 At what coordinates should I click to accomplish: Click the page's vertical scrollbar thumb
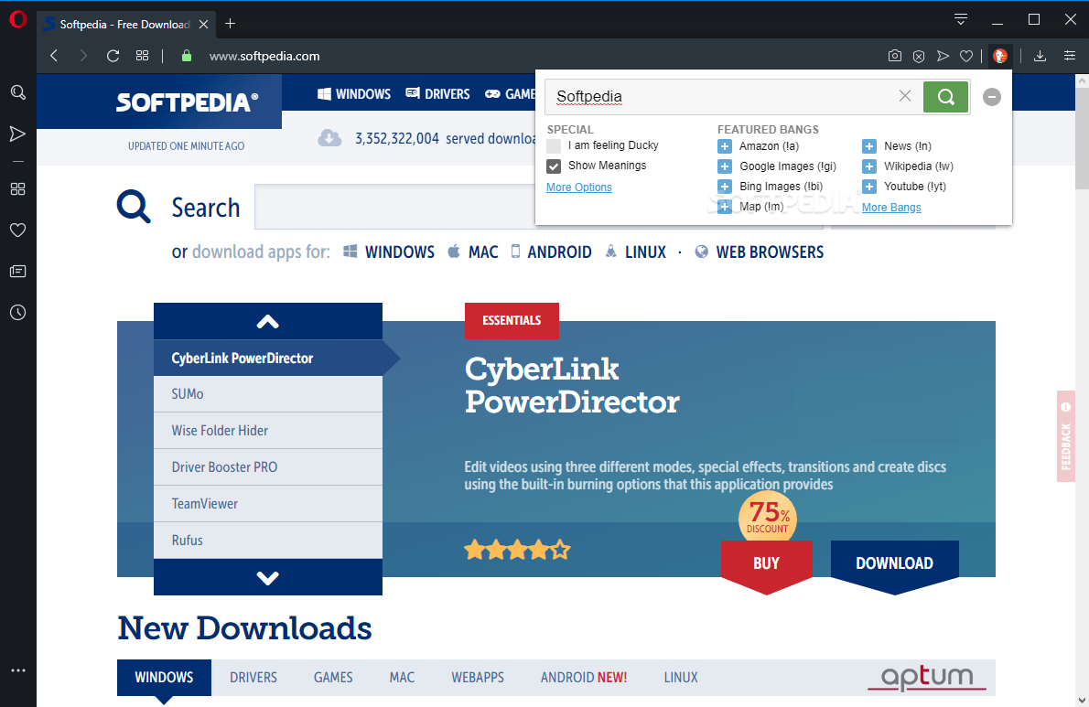(1082, 137)
